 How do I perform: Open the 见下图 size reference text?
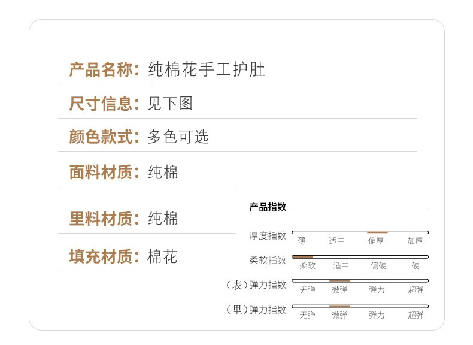pyautogui.click(x=171, y=104)
